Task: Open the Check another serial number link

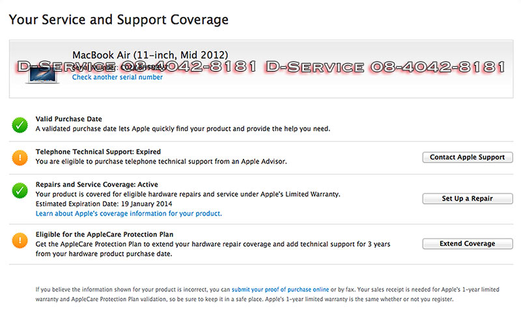Action: tap(117, 77)
